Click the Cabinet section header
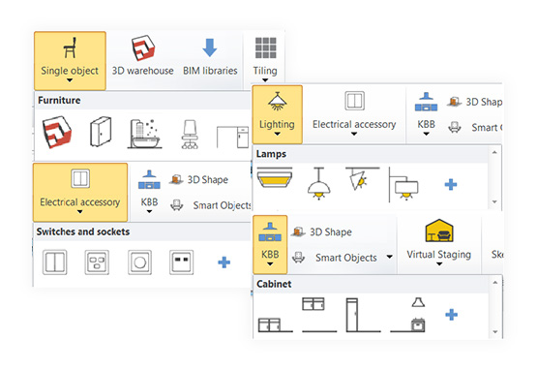 coord(274,284)
